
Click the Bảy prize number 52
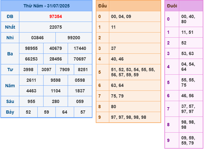[28, 112]
